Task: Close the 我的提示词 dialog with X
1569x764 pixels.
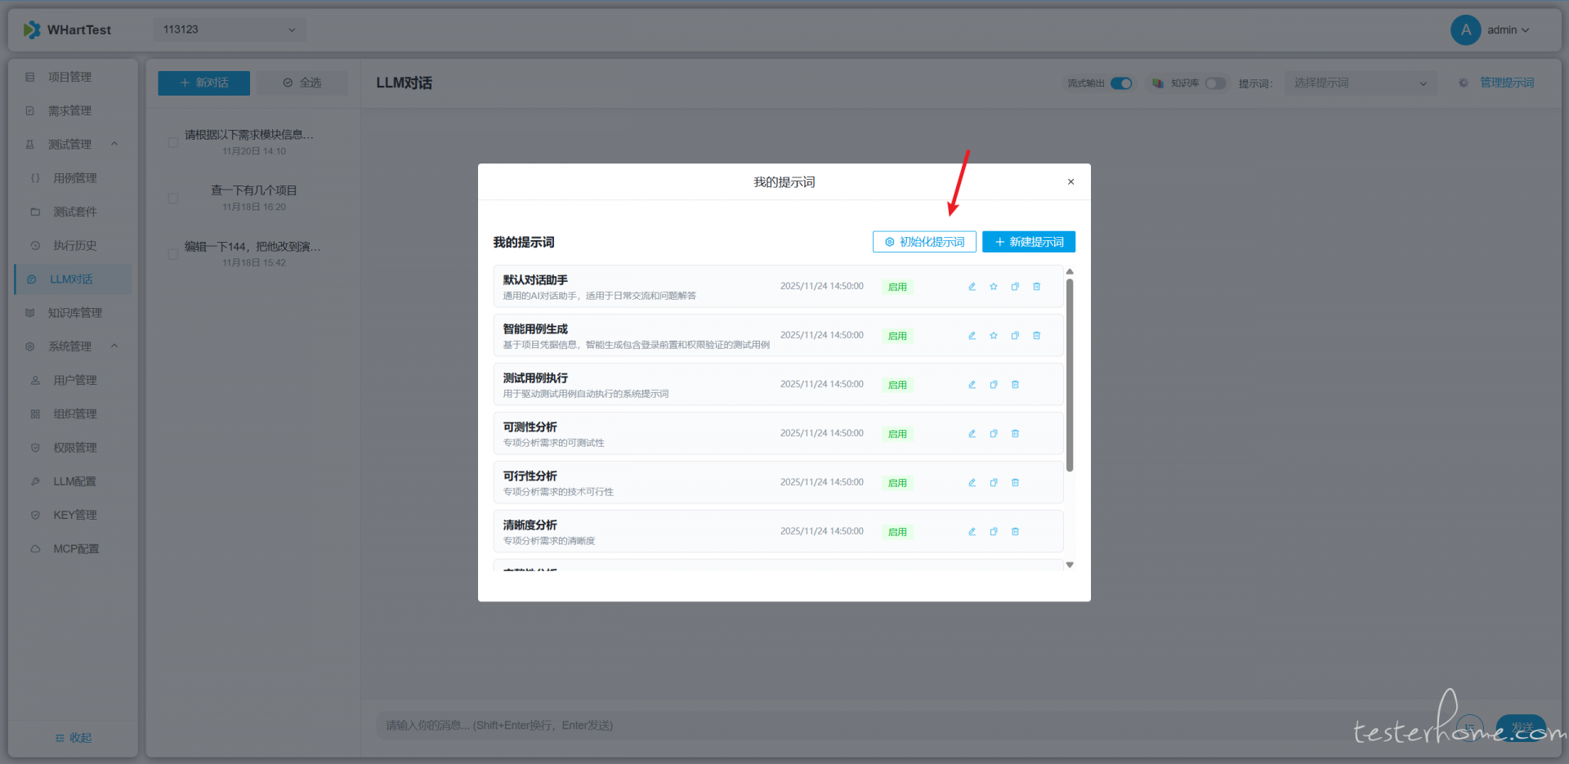Action: click(1071, 182)
